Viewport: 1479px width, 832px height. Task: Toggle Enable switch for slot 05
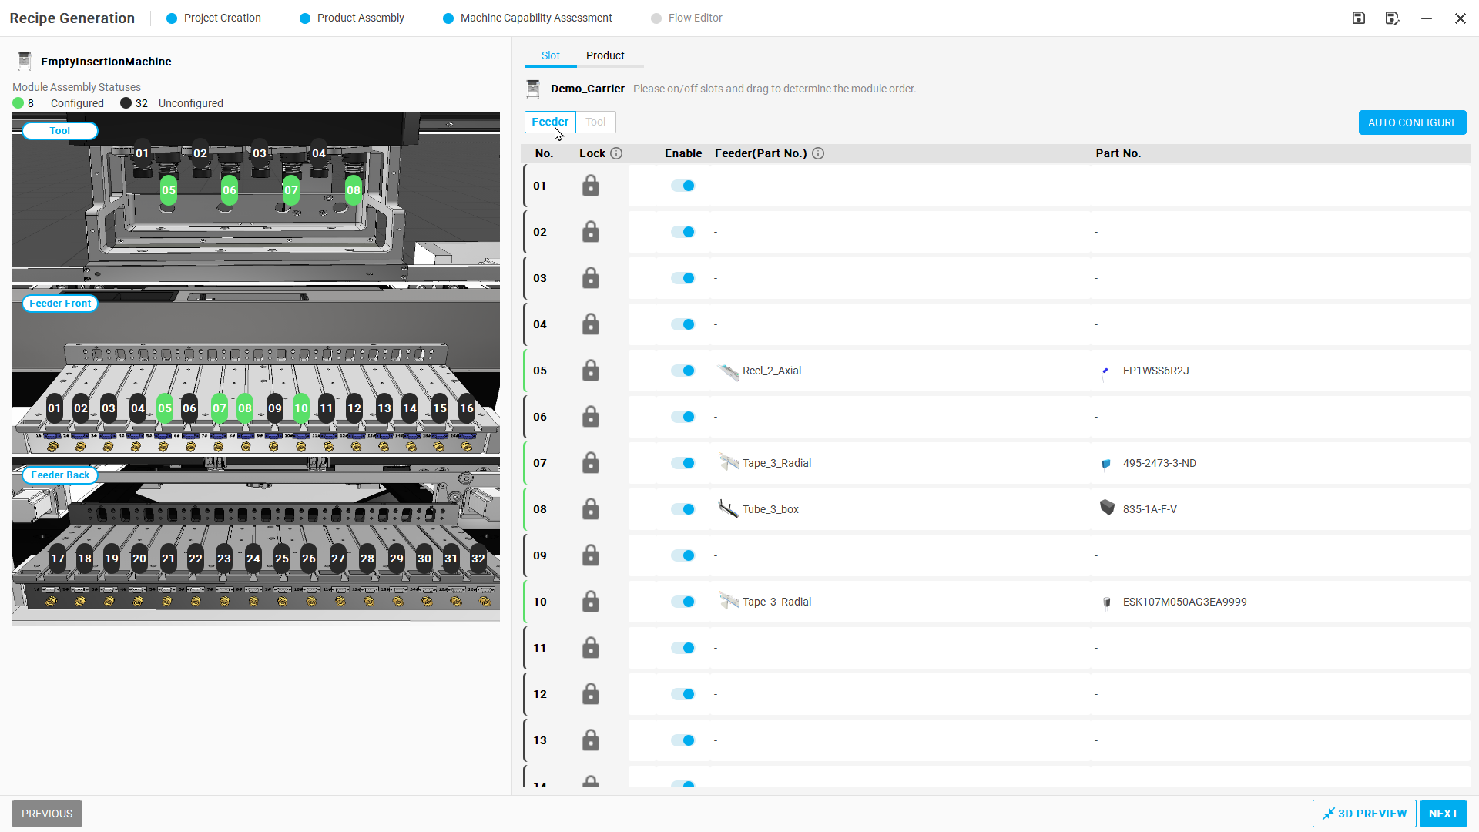pyautogui.click(x=682, y=371)
